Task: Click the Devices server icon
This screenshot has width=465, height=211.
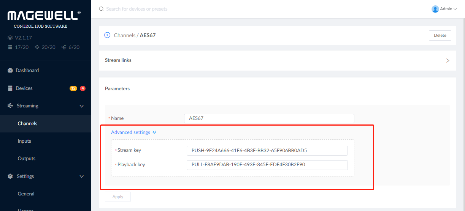Action: [10, 88]
